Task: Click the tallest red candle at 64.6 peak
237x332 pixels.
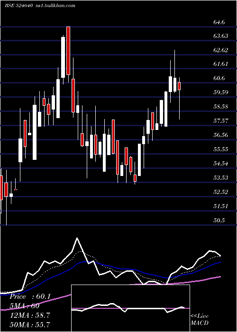Action: tap(68, 51)
